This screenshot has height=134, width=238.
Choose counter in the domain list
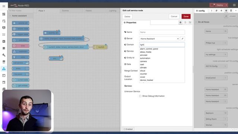[x=143, y=74]
